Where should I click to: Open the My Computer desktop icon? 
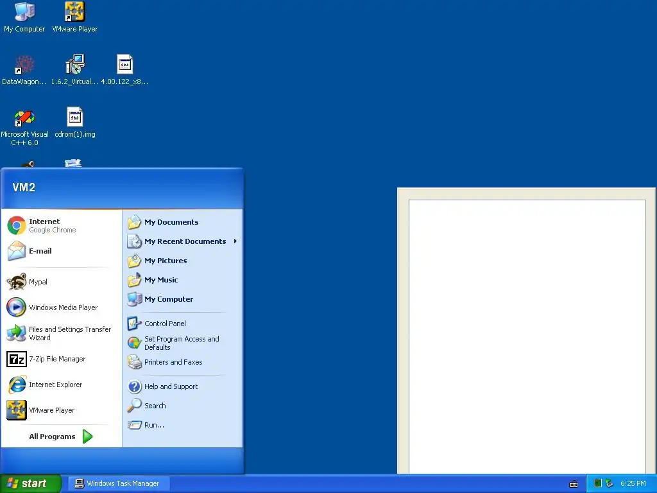pos(24,17)
